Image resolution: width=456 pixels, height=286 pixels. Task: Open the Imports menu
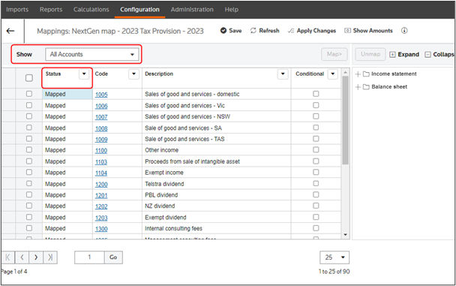[x=17, y=9]
